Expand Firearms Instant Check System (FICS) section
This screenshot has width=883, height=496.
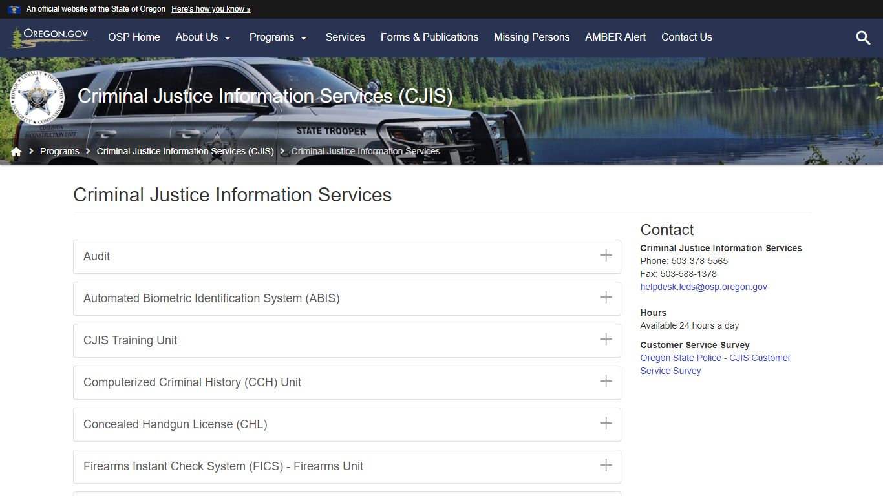[347, 466]
